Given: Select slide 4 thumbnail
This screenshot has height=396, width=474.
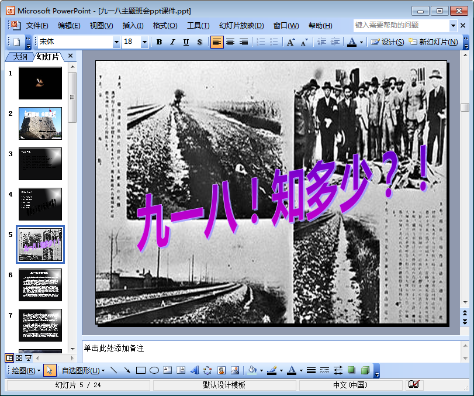Looking at the screenshot, I should [40, 204].
